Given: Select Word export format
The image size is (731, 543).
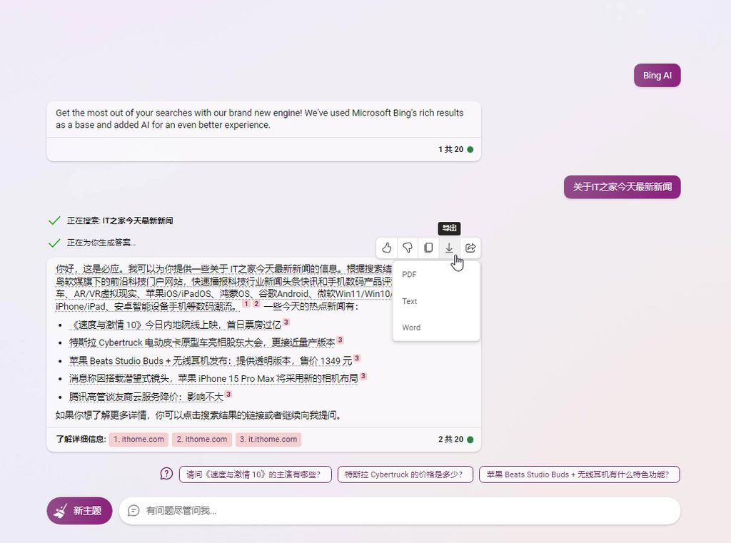Looking at the screenshot, I should tap(411, 327).
